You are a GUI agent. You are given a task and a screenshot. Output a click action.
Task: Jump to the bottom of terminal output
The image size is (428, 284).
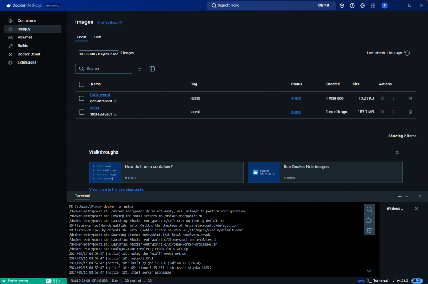[369, 270]
